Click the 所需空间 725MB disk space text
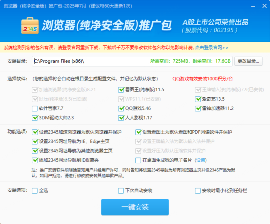 169,61
